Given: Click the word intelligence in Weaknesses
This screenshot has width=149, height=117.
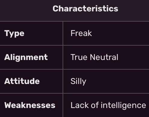Looking at the screenshot, I should 123,106.
